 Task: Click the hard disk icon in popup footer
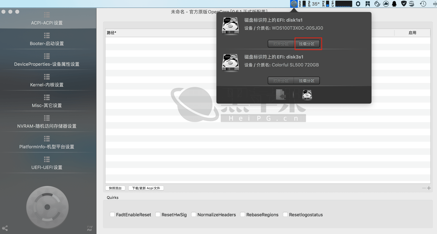coord(307,95)
